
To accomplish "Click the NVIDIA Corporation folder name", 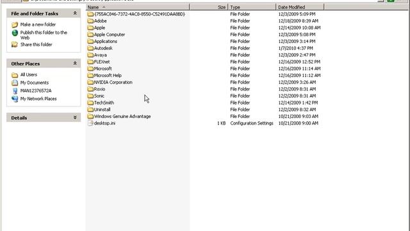I will pyautogui.click(x=113, y=82).
